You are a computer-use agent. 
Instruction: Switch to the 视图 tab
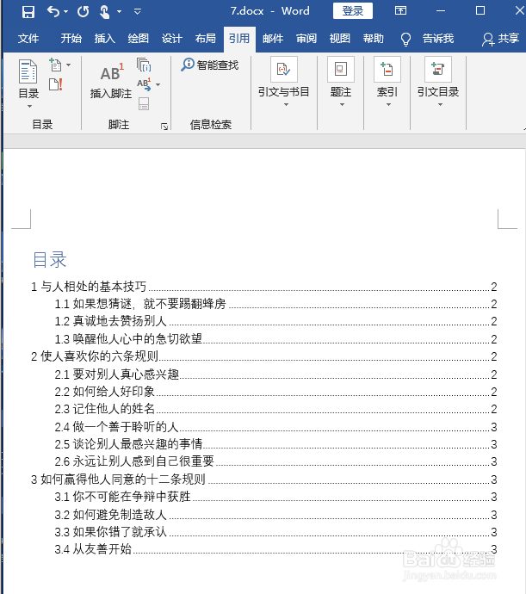coord(340,38)
